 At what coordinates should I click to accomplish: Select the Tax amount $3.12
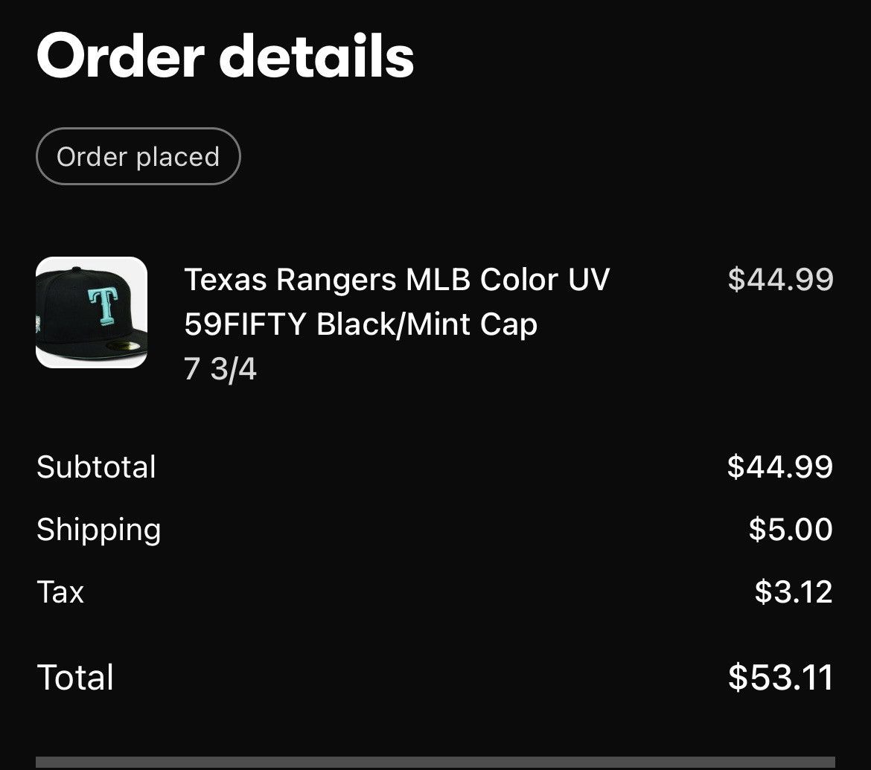[x=791, y=591]
